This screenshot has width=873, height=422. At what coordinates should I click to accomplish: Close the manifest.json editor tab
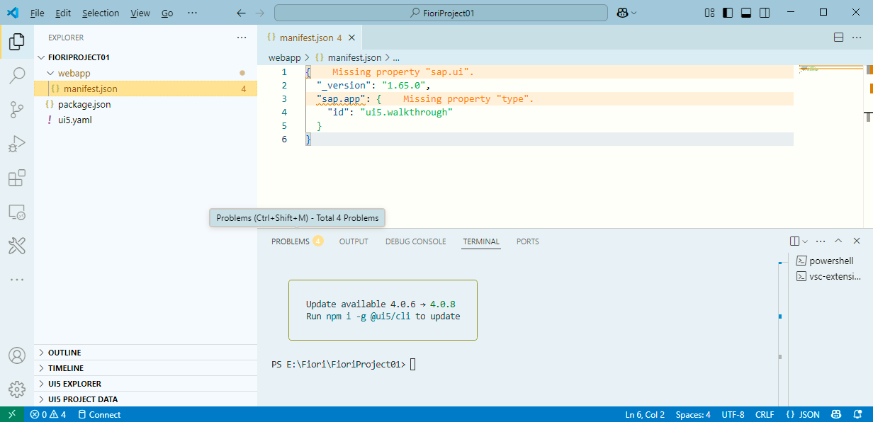(353, 38)
